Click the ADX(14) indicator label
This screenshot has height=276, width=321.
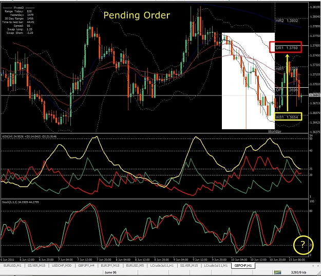click(x=29, y=136)
